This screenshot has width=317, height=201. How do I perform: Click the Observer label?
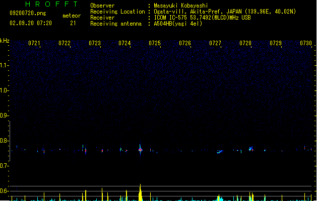click(x=102, y=6)
